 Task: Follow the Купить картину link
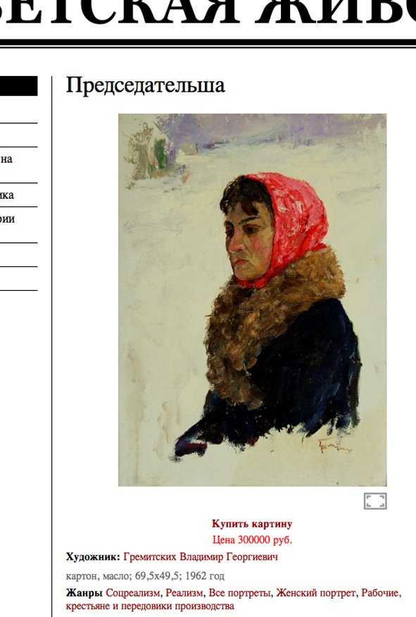tap(252, 524)
